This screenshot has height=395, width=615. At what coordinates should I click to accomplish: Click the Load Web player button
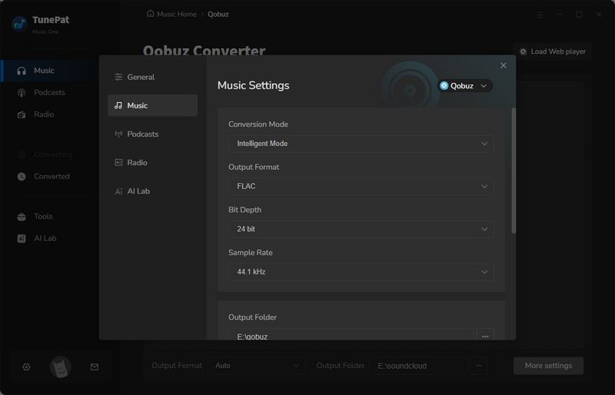552,51
